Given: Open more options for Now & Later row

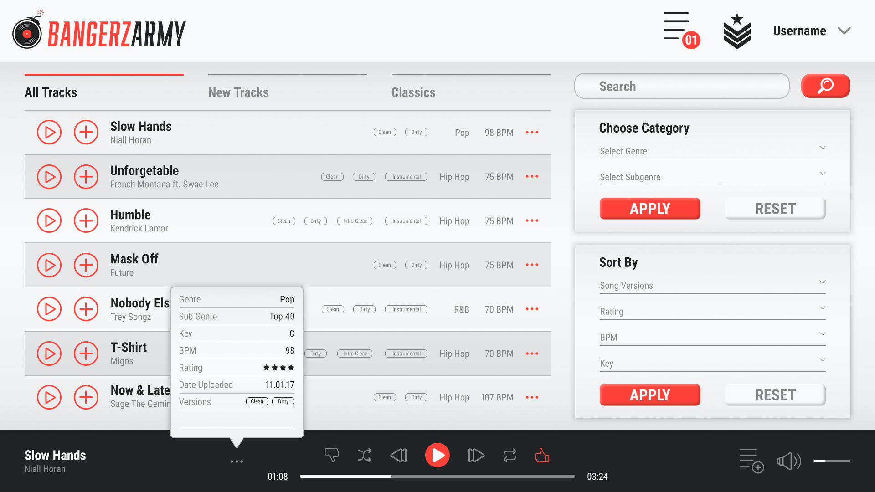Looking at the screenshot, I should pos(532,397).
